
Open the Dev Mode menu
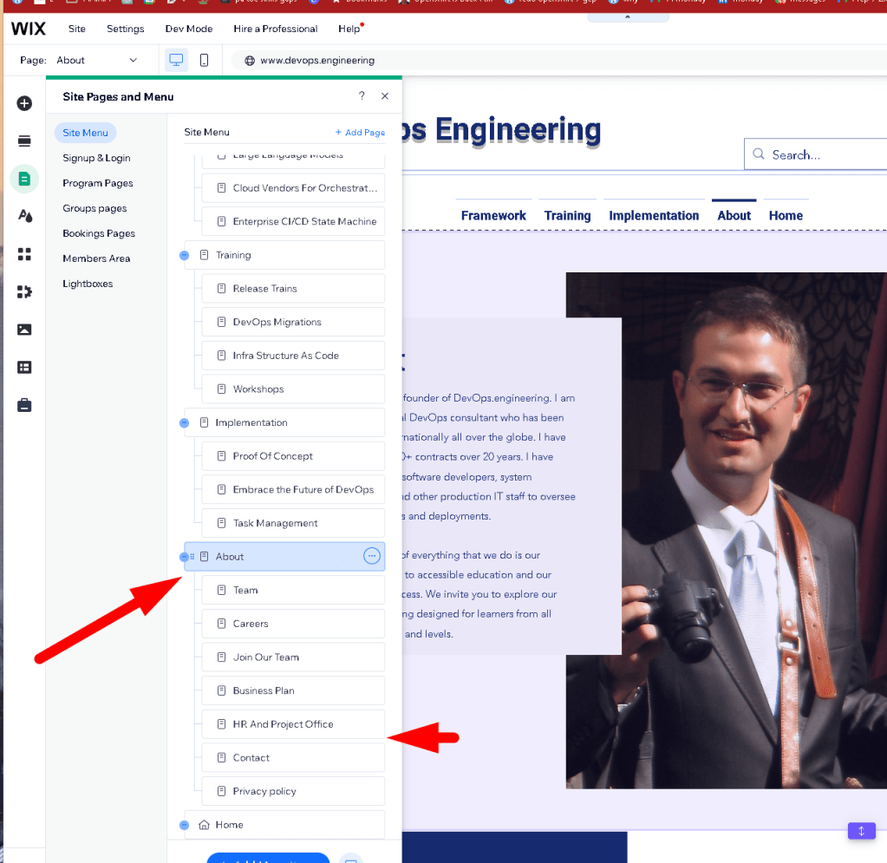(x=189, y=29)
